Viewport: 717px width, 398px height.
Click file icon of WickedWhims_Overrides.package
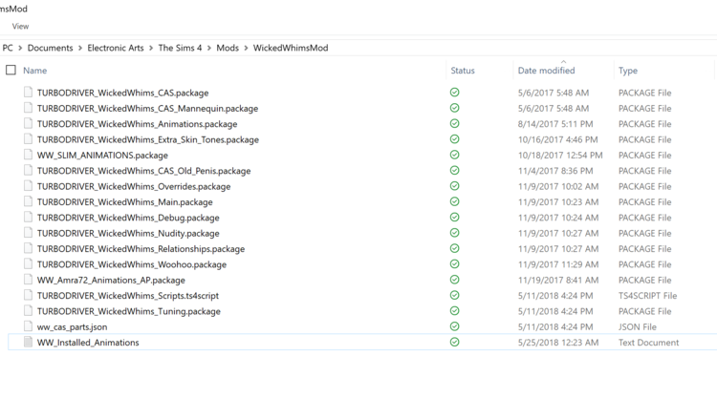coord(28,186)
